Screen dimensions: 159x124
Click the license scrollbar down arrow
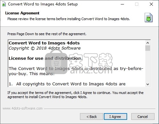[148, 84]
